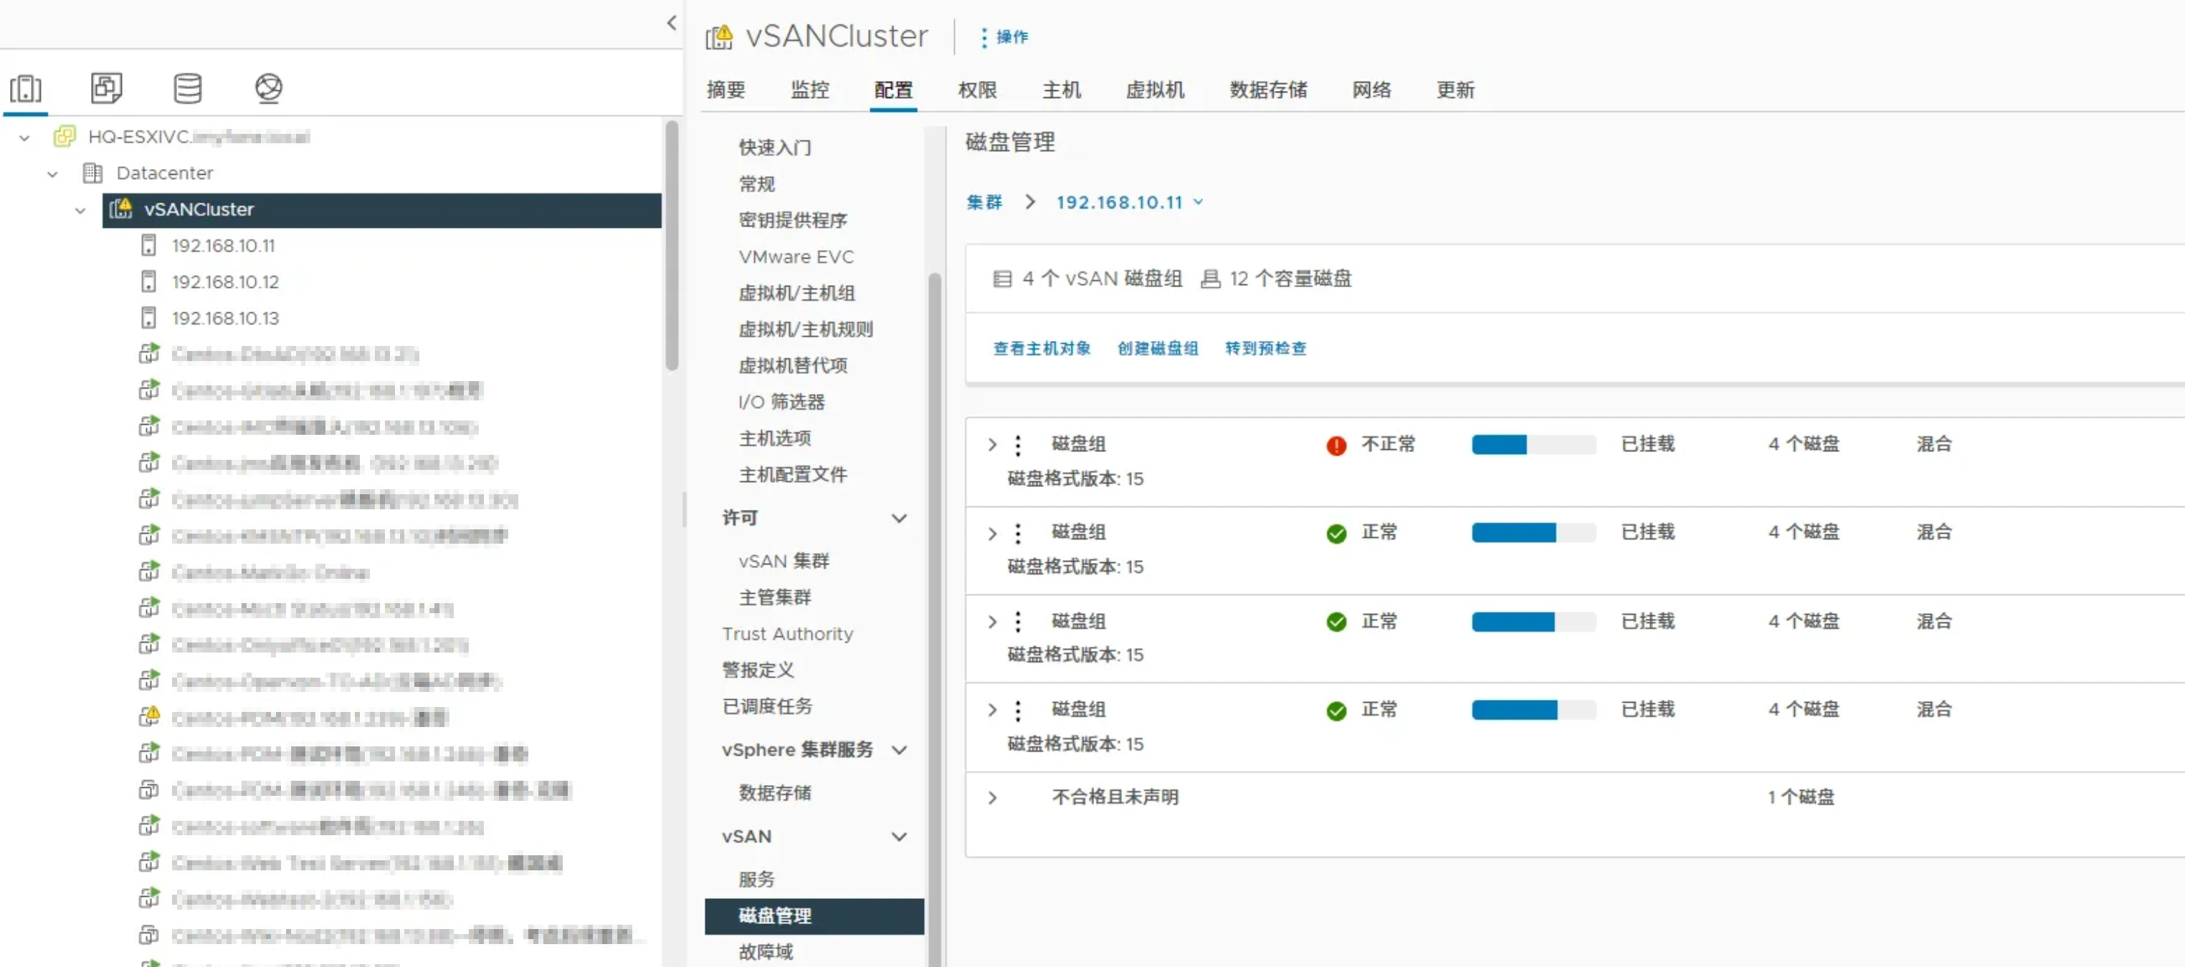Image resolution: width=2185 pixels, height=967 pixels.
Task: Open the Hosts and Clusters inventory view
Action: [x=25, y=88]
